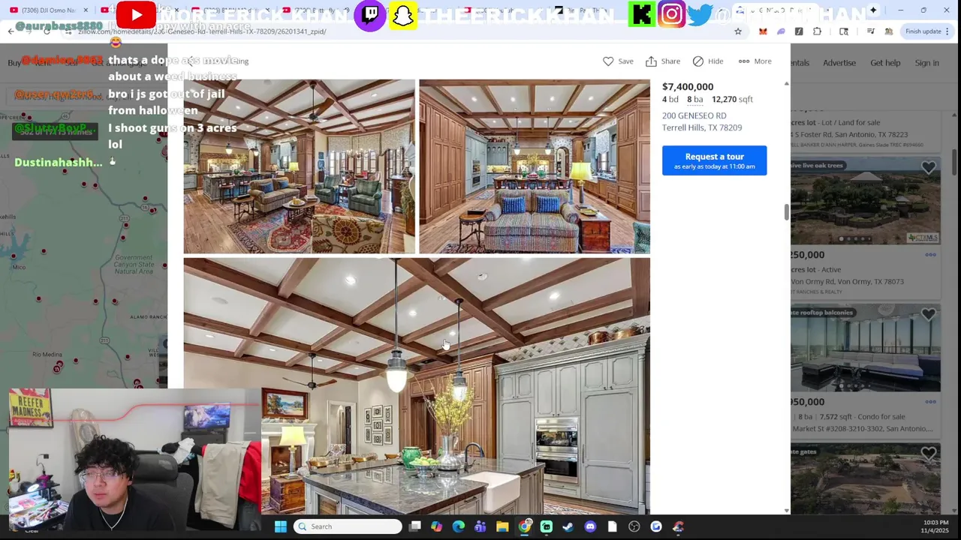Save this home with the heart
This screenshot has height=540, width=961.
[x=608, y=61]
